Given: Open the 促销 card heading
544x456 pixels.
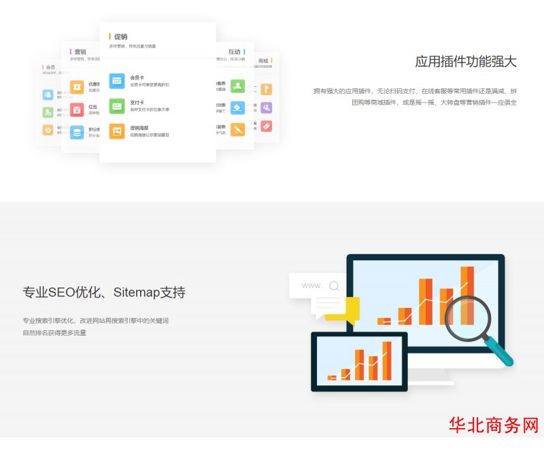Looking at the screenshot, I should 120,37.
